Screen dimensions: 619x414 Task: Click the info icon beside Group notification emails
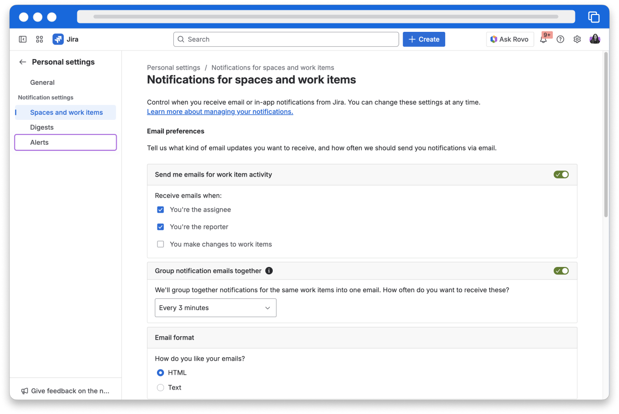[x=269, y=271]
